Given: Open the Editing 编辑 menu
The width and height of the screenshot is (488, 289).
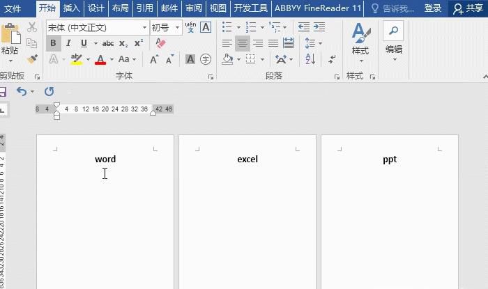Looking at the screenshot, I should pos(394,42).
